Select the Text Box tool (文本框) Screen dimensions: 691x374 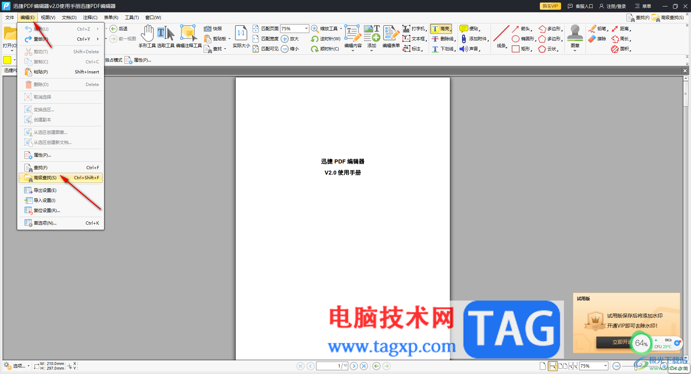point(415,39)
